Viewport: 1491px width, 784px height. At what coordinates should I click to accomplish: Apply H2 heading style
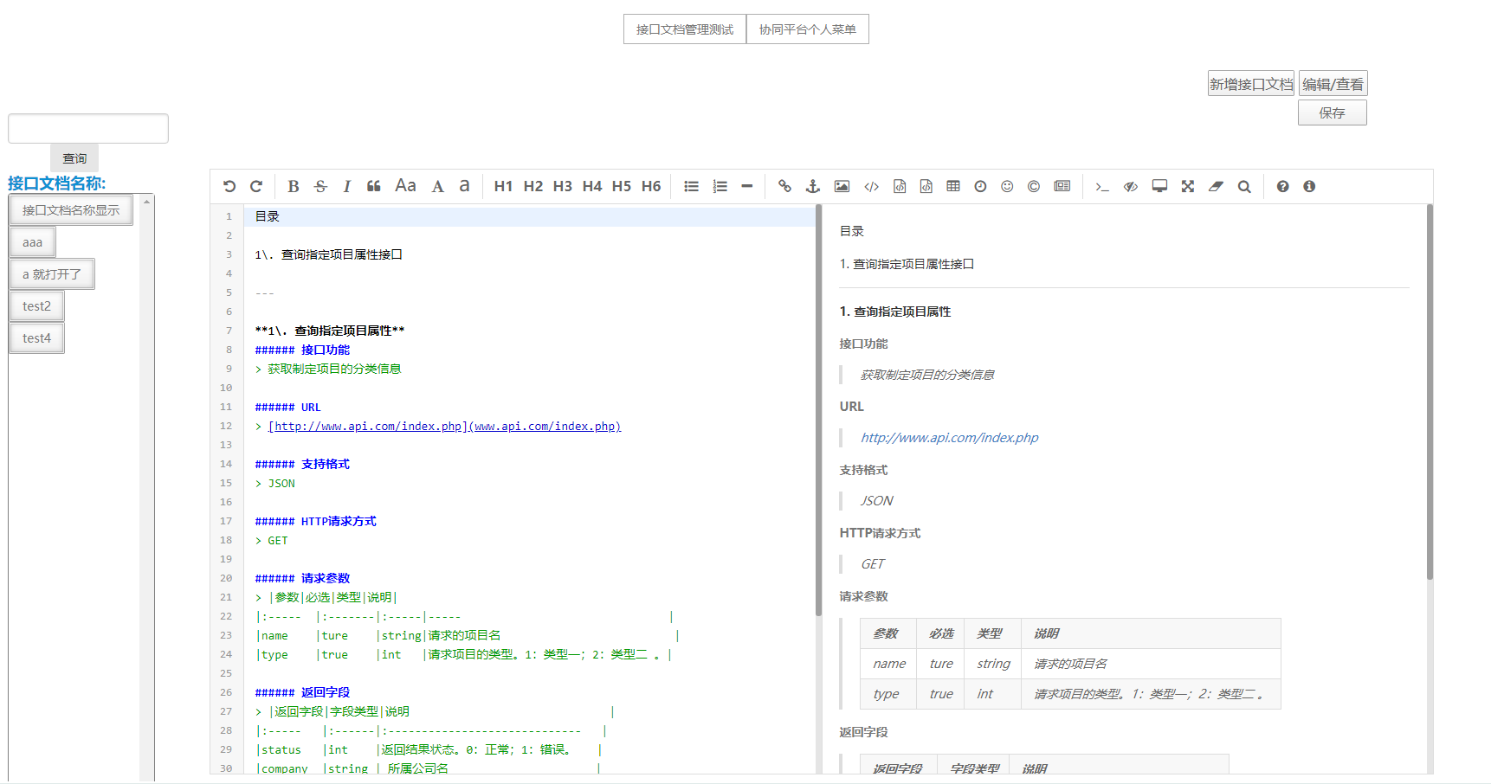coord(532,186)
